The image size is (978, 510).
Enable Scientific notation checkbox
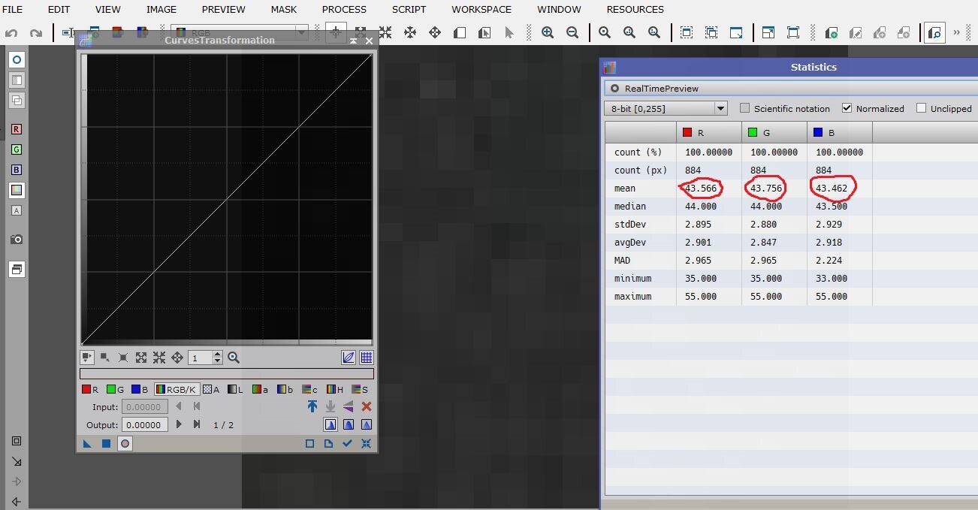click(745, 108)
